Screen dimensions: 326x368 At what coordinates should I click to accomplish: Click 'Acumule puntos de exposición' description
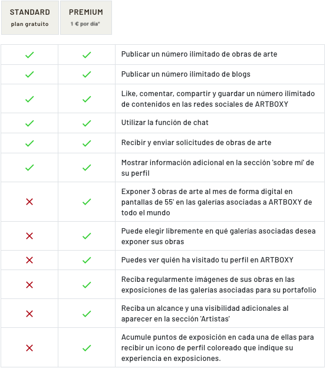point(218,348)
